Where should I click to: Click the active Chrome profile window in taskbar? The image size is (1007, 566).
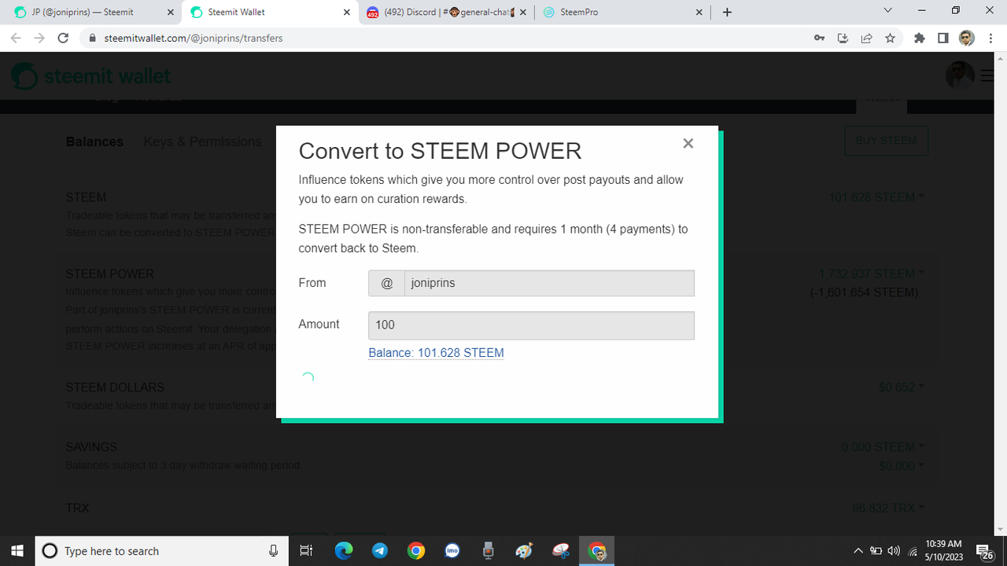[x=597, y=551]
